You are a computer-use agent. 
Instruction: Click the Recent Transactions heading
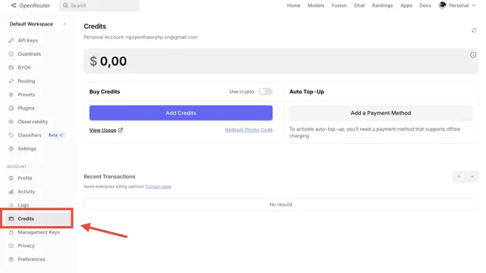[110, 177]
